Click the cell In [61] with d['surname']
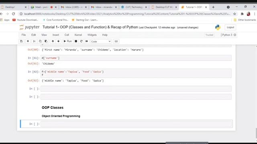The height and width of the screenshot is (144, 257). point(136,58)
